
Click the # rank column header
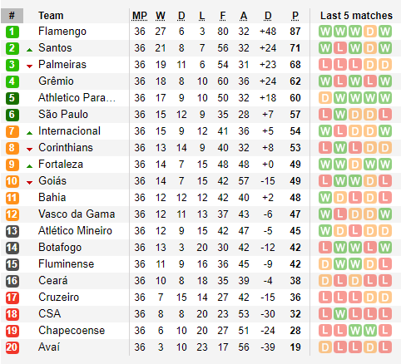pos(12,16)
